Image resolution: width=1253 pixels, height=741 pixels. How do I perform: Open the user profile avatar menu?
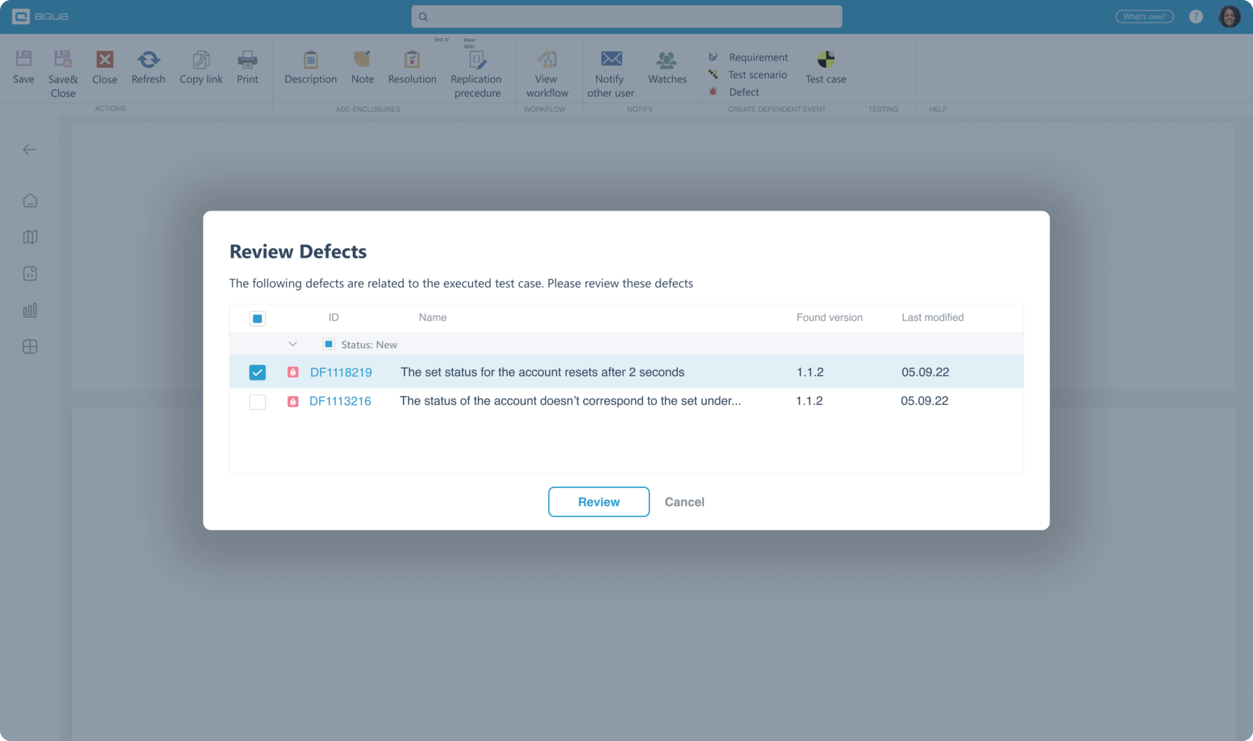point(1230,16)
